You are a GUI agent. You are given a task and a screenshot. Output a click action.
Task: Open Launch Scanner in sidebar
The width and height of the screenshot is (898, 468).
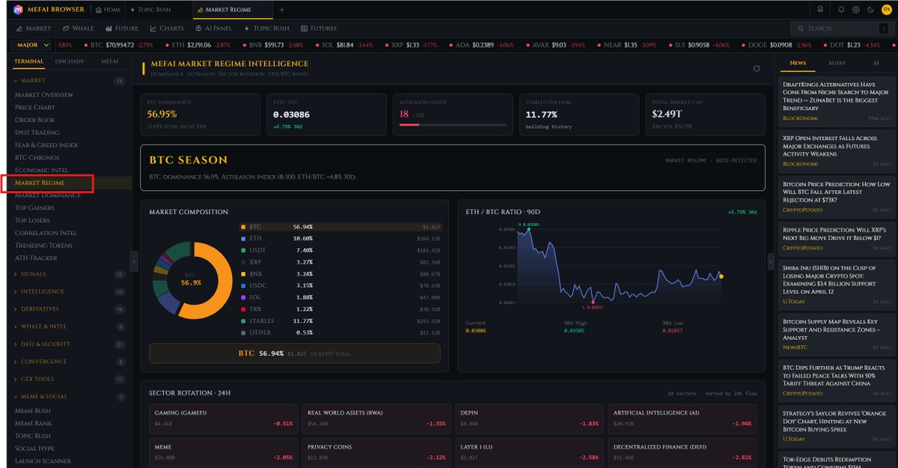(x=43, y=461)
